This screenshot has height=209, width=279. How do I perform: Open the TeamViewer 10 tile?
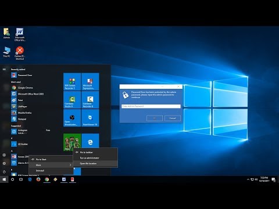point(90,118)
